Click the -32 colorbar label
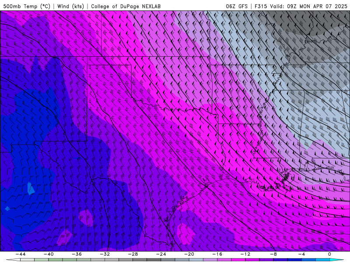 (x=105, y=254)
